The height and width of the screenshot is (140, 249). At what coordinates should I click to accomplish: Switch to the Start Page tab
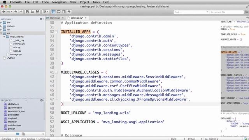(55, 18)
